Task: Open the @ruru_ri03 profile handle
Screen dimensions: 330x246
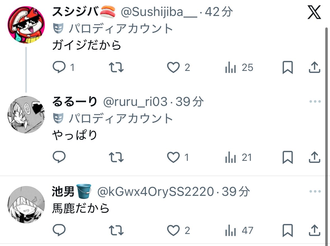Action: tap(135, 102)
